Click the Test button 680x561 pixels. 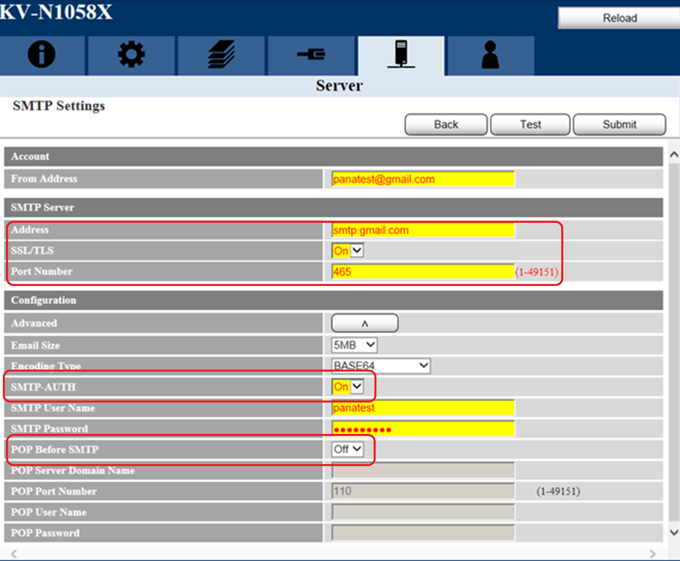[530, 125]
